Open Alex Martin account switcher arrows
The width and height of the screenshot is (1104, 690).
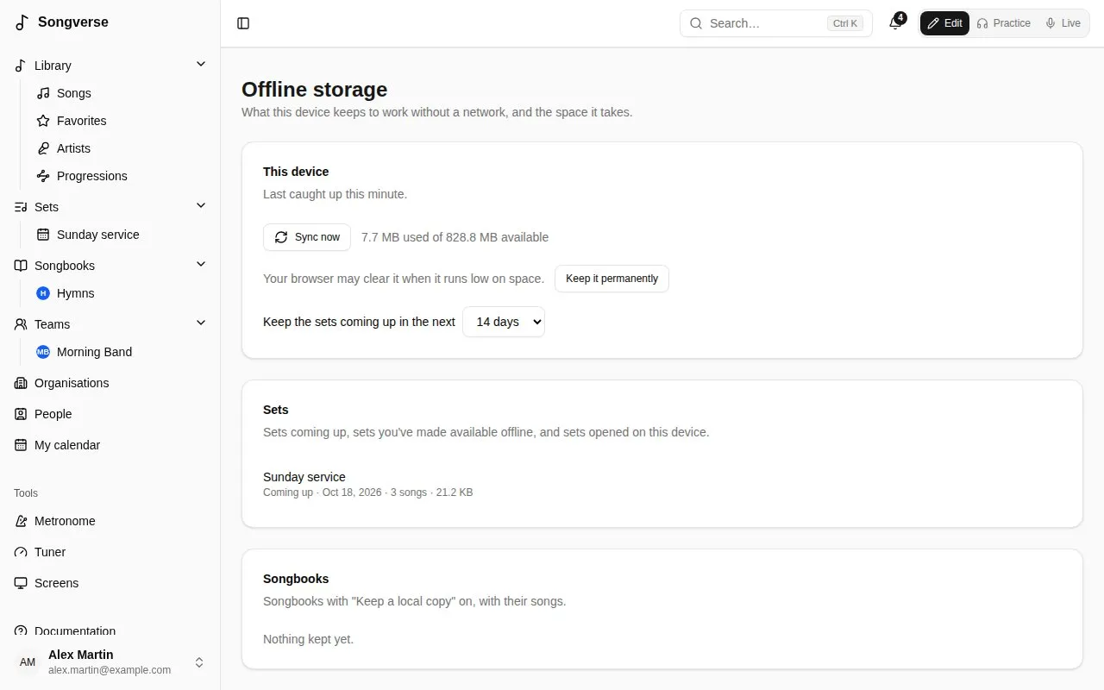coord(199,662)
